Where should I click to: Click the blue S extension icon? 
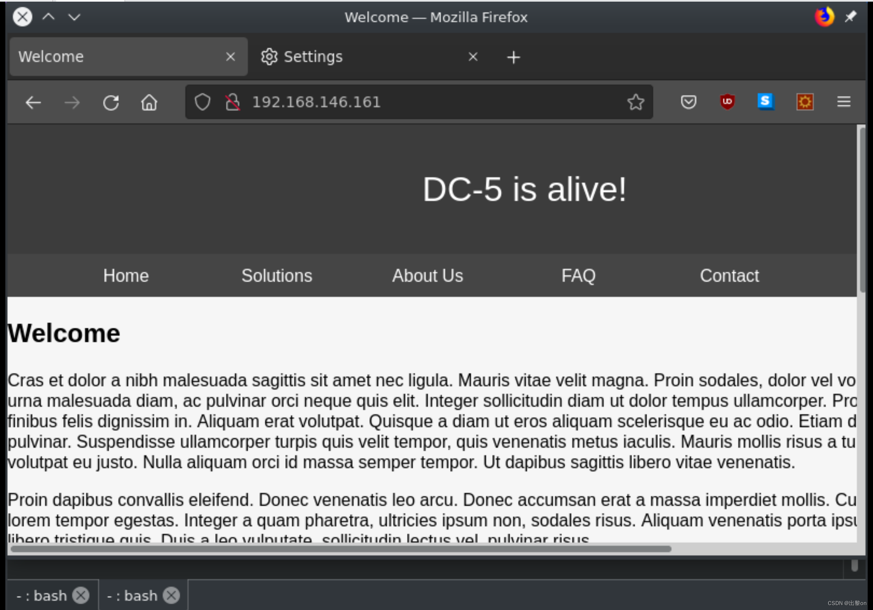765,102
